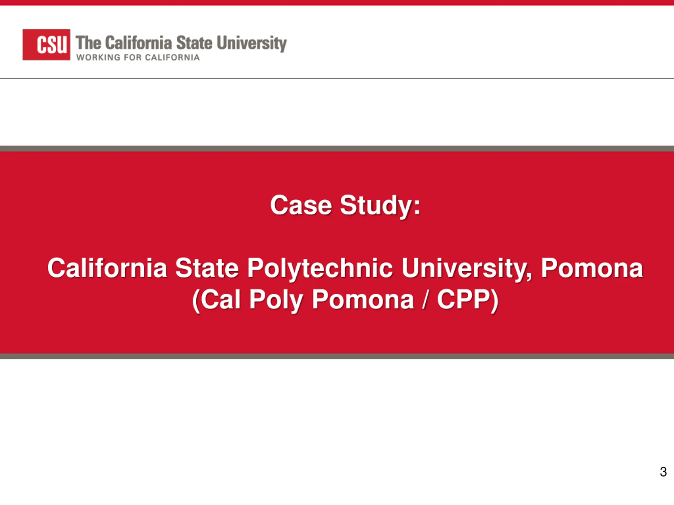Select the word "Case" in the heading
This screenshot has width=674, height=505.
pyautogui.click(x=301, y=205)
